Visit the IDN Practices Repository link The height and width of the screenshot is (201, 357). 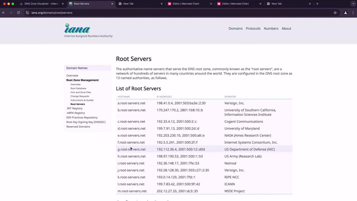click(x=82, y=118)
